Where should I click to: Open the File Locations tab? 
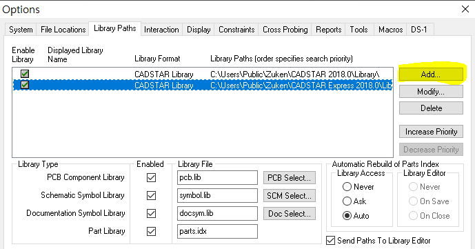click(63, 30)
